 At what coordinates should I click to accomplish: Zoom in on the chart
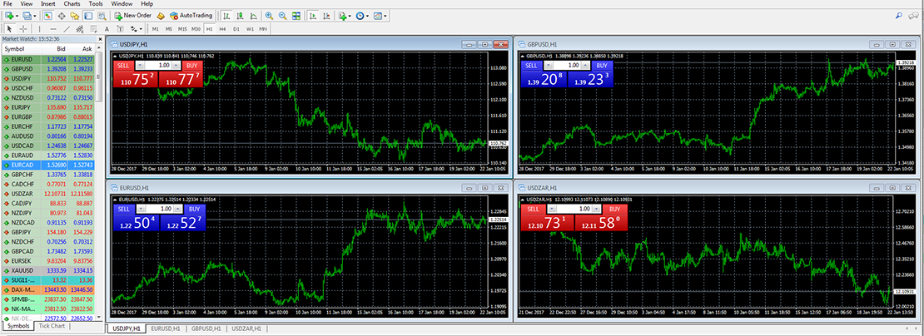[270, 15]
